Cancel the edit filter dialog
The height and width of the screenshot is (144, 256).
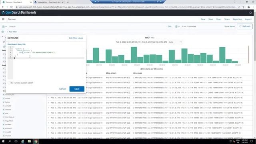point(62,89)
